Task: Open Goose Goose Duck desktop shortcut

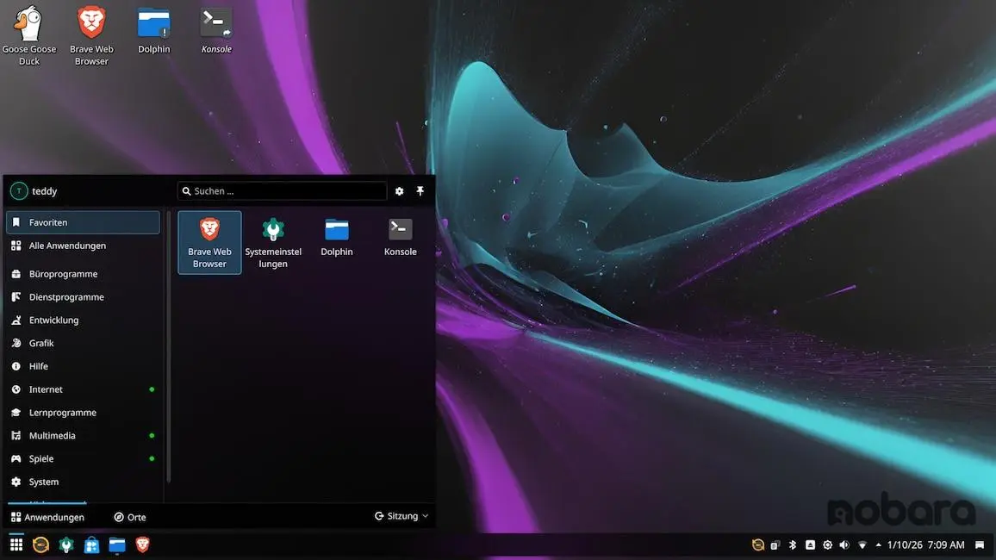Action: (28, 35)
